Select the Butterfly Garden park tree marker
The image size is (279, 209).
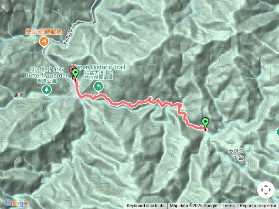coord(47,90)
